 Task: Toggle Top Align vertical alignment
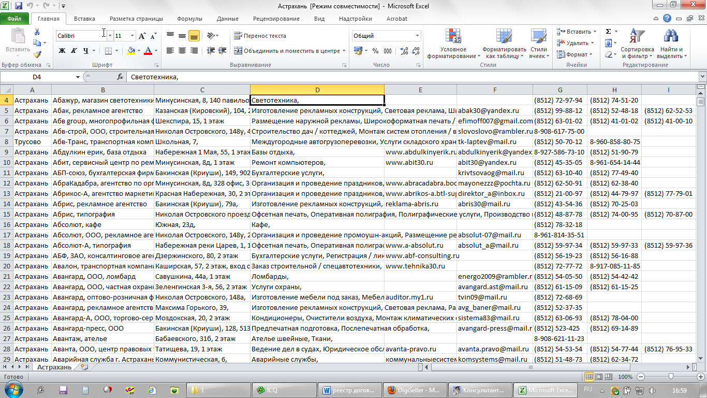[170, 36]
